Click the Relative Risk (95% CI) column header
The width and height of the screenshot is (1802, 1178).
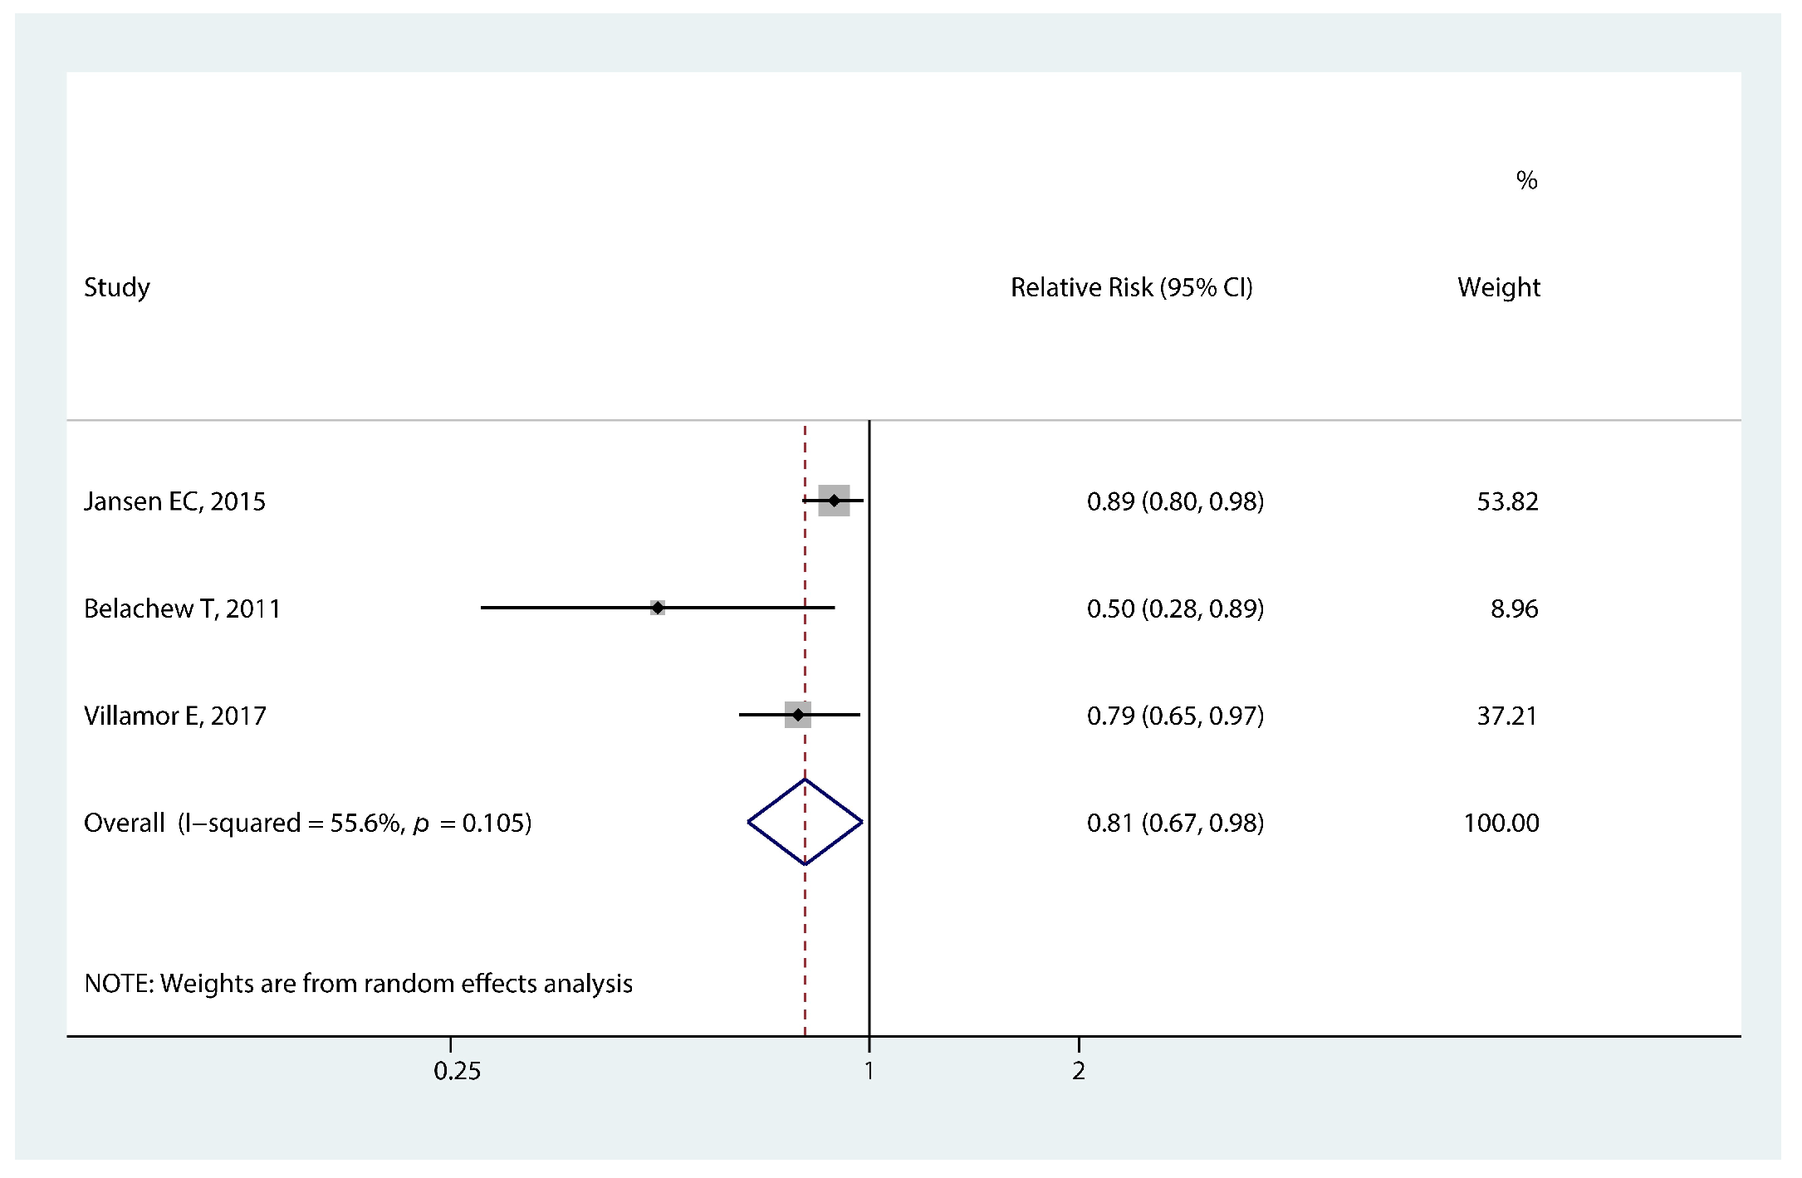tap(1131, 287)
